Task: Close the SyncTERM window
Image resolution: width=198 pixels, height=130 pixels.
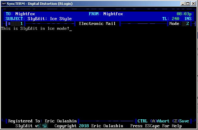Action: 193,3
